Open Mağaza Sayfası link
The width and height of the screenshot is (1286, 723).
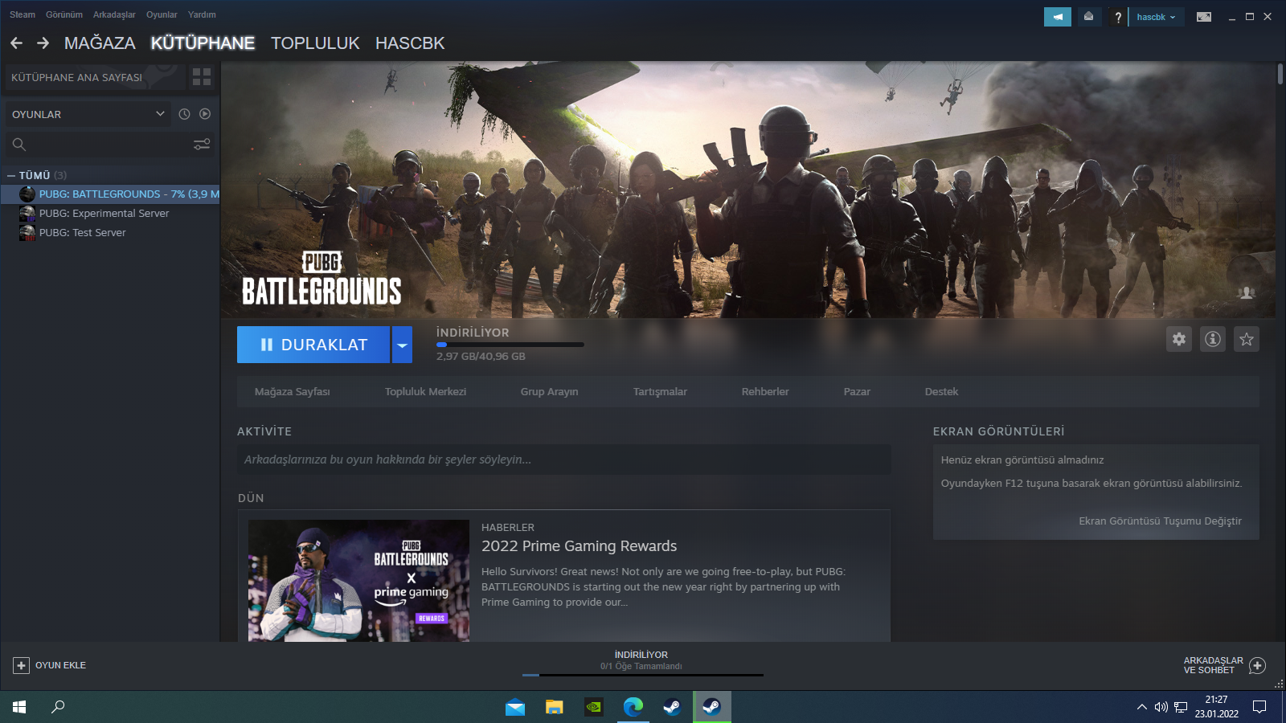tap(293, 392)
